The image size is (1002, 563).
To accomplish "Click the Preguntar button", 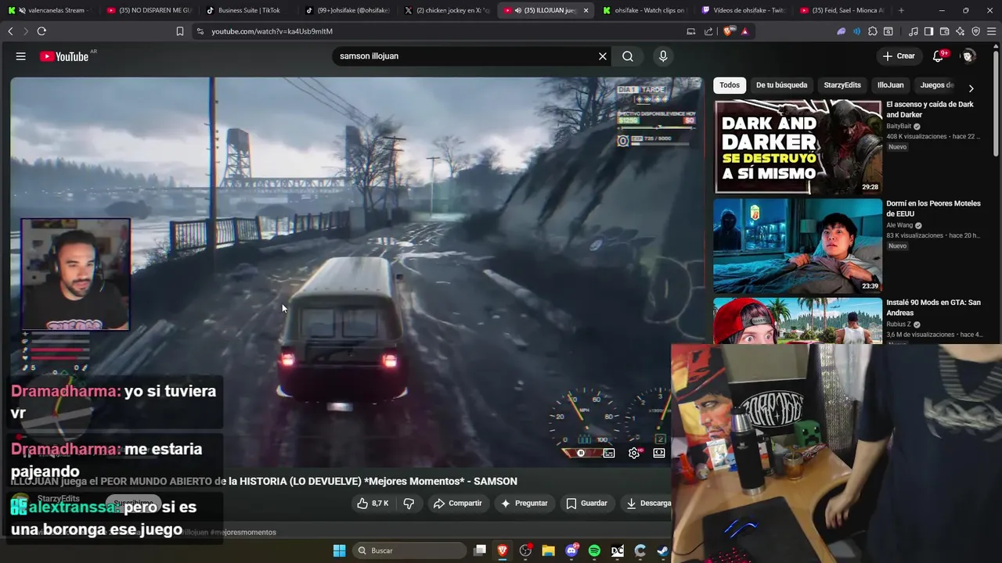I will 524,504.
